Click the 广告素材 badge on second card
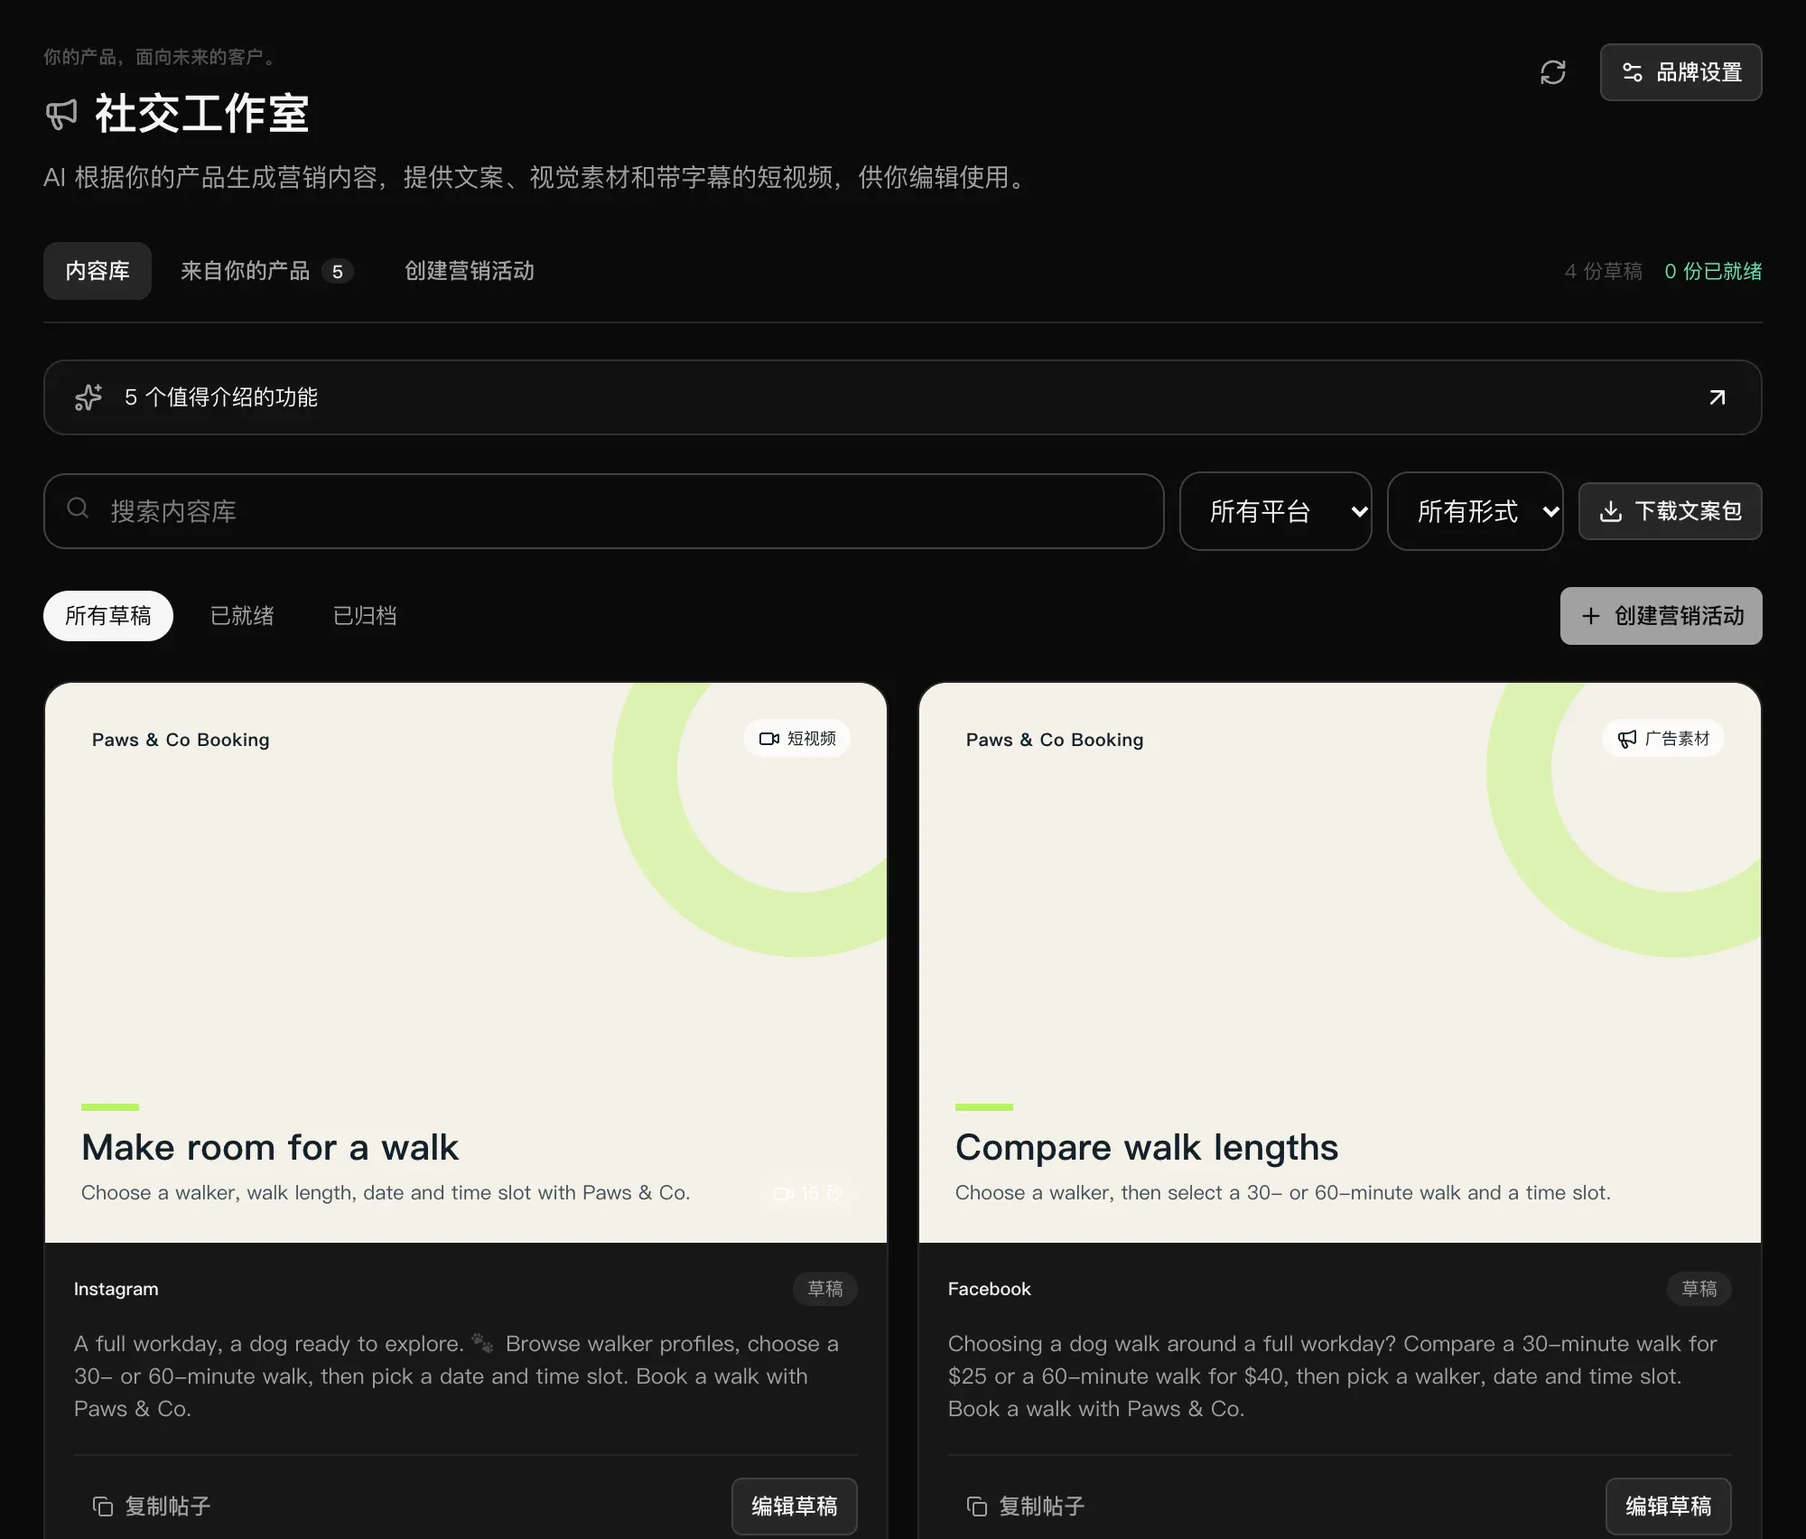Viewport: 1806px width, 1539px height. [1662, 739]
